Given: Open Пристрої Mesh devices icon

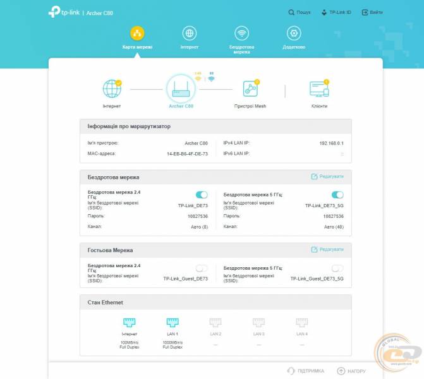Looking at the screenshot, I should click(x=251, y=88).
